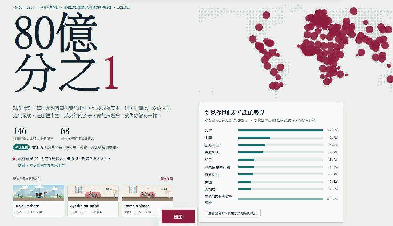Open Ayesha Yousafzai memorial card
Viewport: 393px width, 226px height.
pos(93,201)
